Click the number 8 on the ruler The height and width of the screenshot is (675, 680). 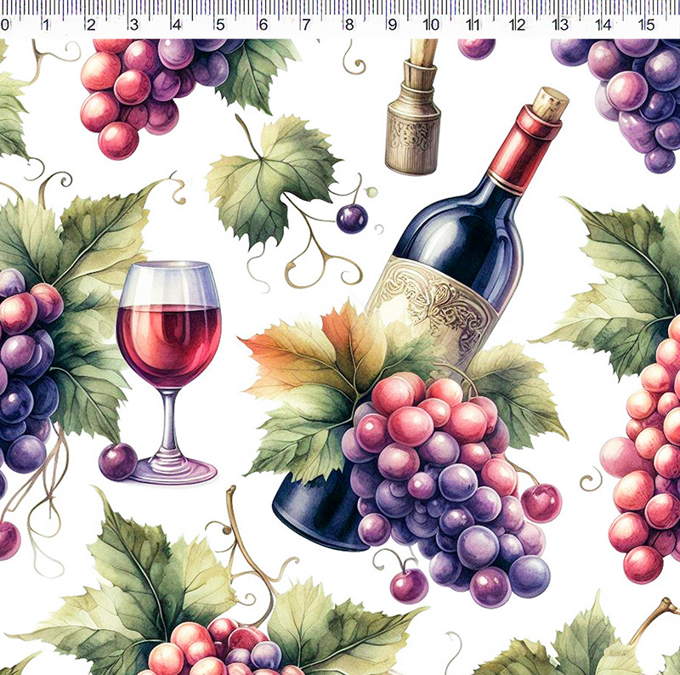pyautogui.click(x=348, y=26)
